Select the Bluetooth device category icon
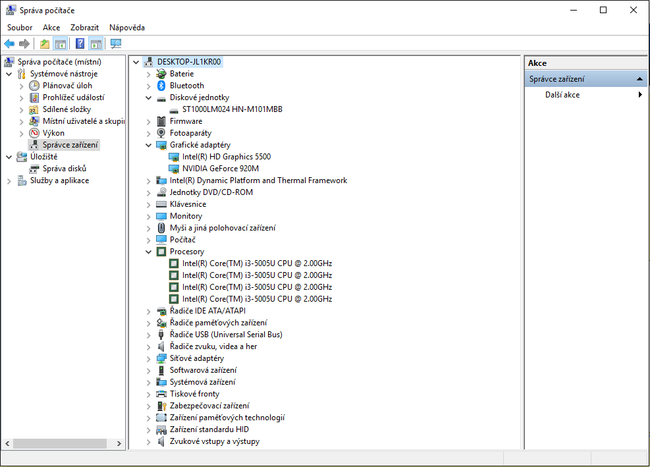 coord(161,86)
